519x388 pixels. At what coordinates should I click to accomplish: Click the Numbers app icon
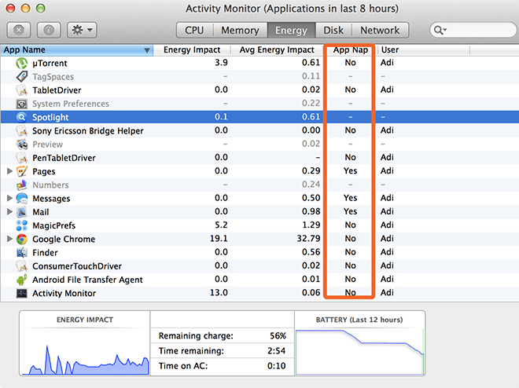click(22, 185)
